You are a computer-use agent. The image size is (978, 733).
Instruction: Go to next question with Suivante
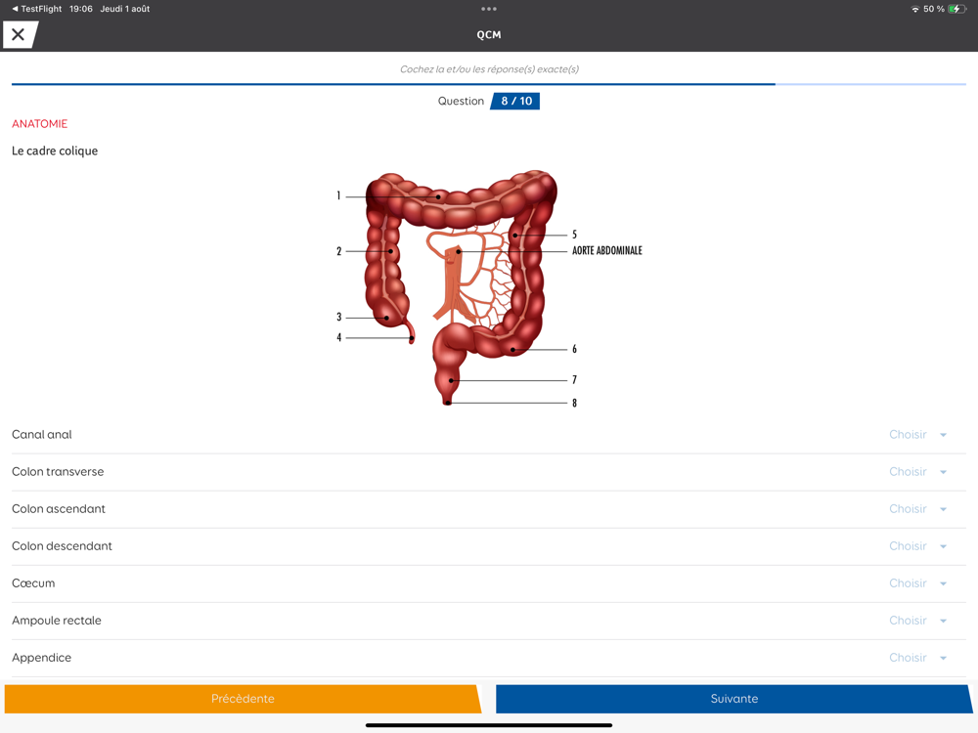pyautogui.click(x=734, y=699)
